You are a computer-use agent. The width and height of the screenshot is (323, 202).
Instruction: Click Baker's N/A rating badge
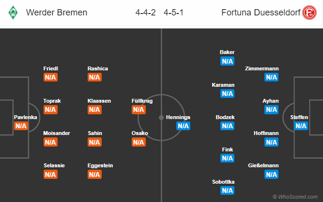pos(227,61)
